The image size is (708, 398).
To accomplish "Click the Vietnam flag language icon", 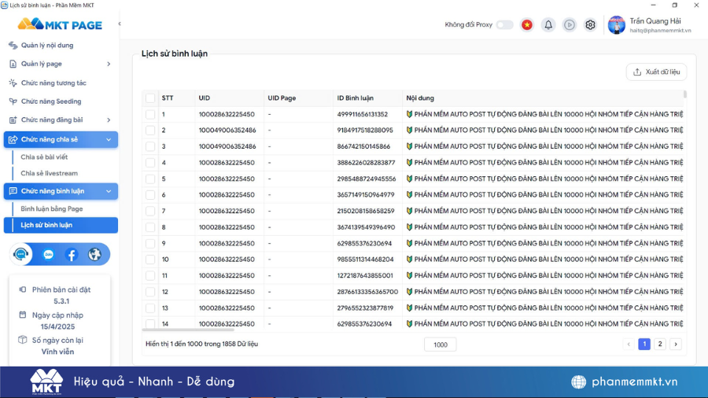I will (x=527, y=25).
